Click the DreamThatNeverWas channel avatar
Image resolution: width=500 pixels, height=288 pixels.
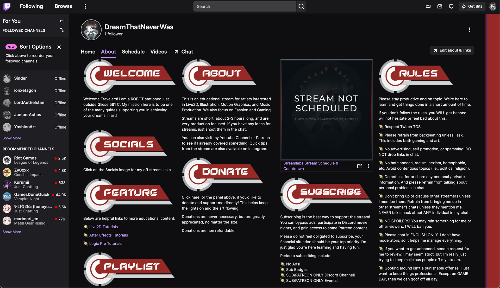pyautogui.click(x=91, y=30)
